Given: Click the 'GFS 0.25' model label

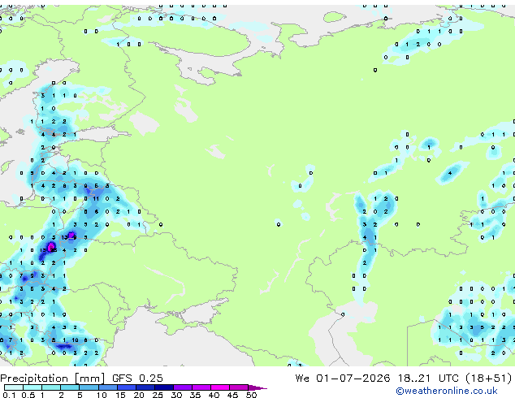Looking at the screenshot, I should pyautogui.click(x=137, y=379).
